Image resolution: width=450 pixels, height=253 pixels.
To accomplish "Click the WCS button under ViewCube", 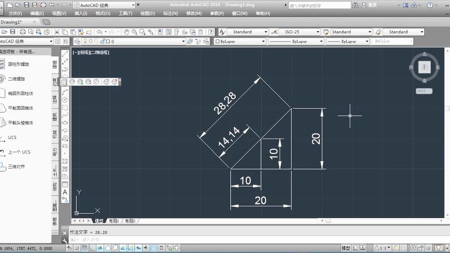I will click(424, 91).
